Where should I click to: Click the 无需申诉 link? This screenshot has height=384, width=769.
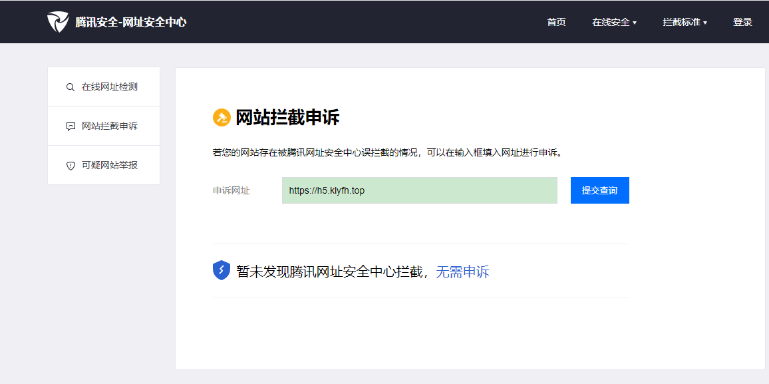coord(462,272)
